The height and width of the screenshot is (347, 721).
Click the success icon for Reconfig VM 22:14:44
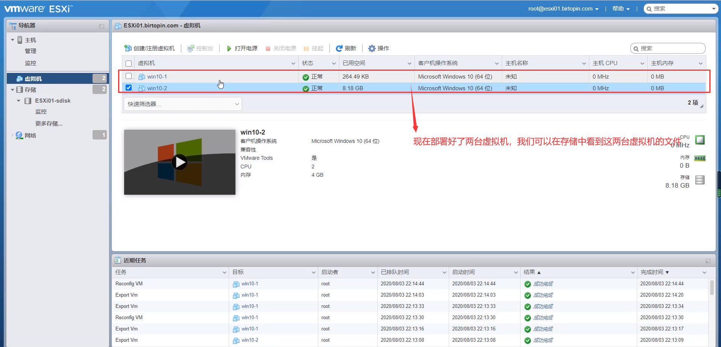pos(528,284)
